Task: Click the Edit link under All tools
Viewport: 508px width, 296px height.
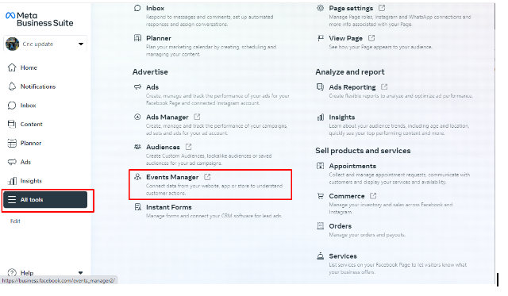Action: [15, 221]
